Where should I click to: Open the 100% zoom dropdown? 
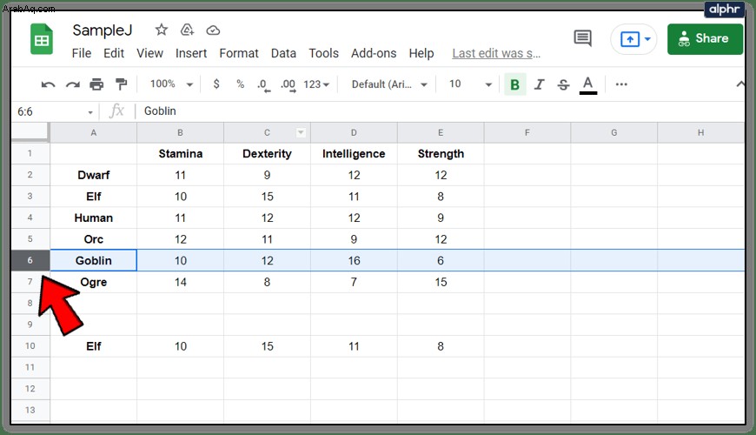coord(171,84)
